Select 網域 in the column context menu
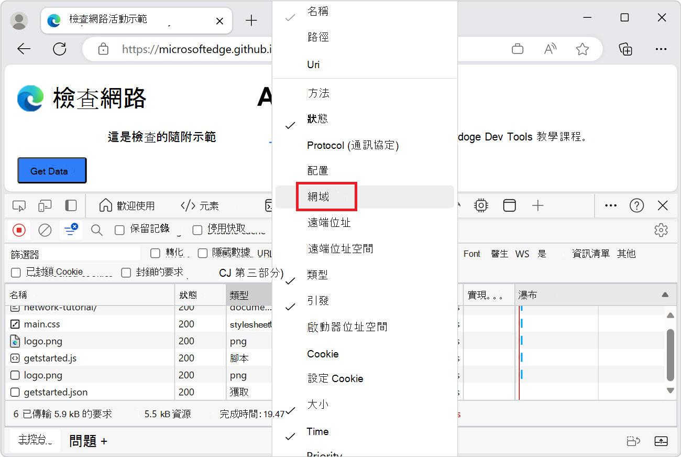Image resolution: width=681 pixels, height=457 pixels. coord(326,196)
